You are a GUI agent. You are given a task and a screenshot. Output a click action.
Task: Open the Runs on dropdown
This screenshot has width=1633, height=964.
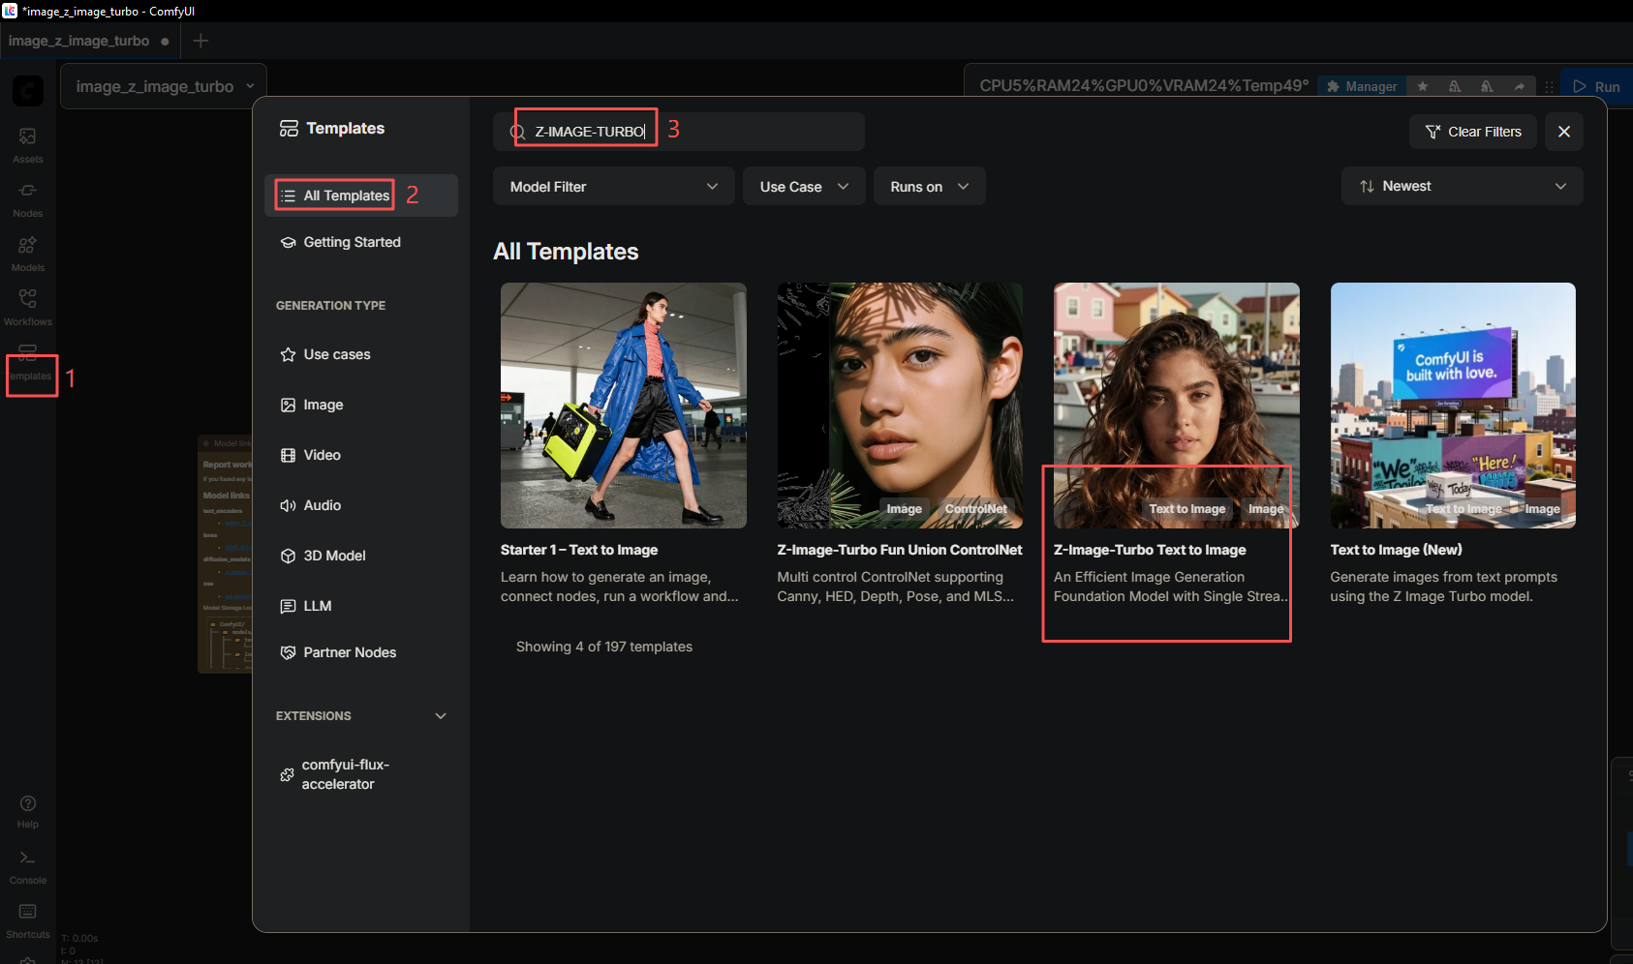[930, 186]
